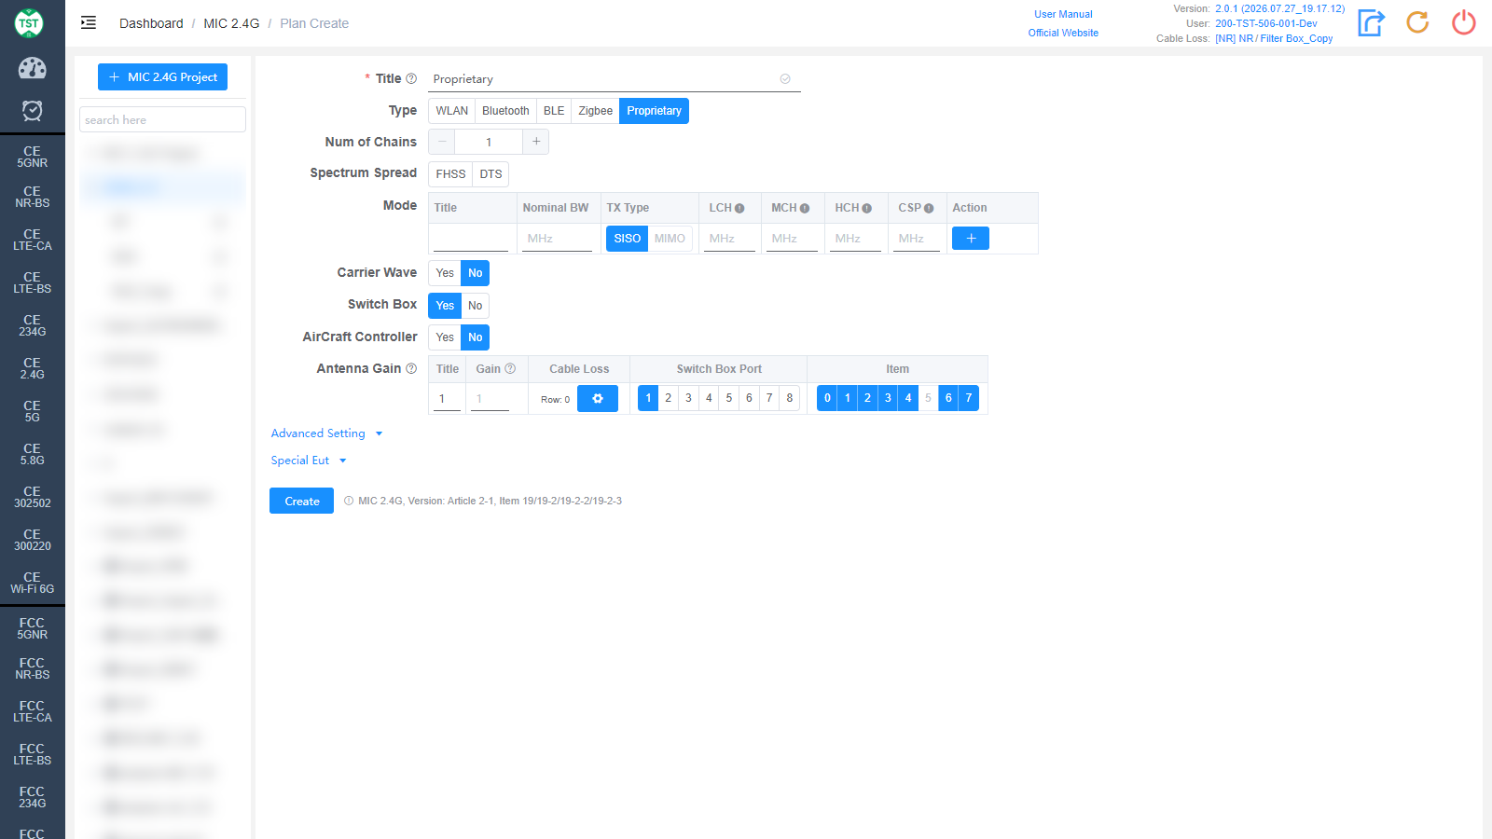Image resolution: width=1492 pixels, height=839 pixels.
Task: Expand the Special Eut section
Action: [309, 461]
